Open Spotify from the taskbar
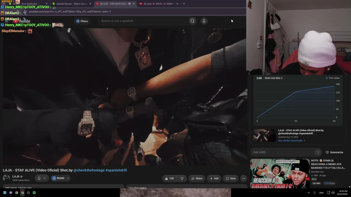The height and width of the screenshot is (197, 351). 34,193
